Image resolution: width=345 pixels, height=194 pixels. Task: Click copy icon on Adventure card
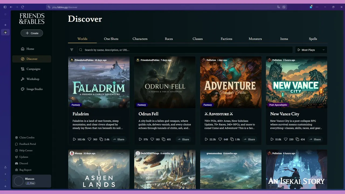point(232,139)
